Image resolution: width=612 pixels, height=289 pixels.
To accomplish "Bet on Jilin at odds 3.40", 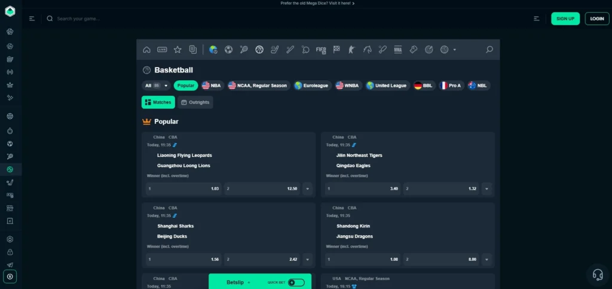I will click(363, 188).
